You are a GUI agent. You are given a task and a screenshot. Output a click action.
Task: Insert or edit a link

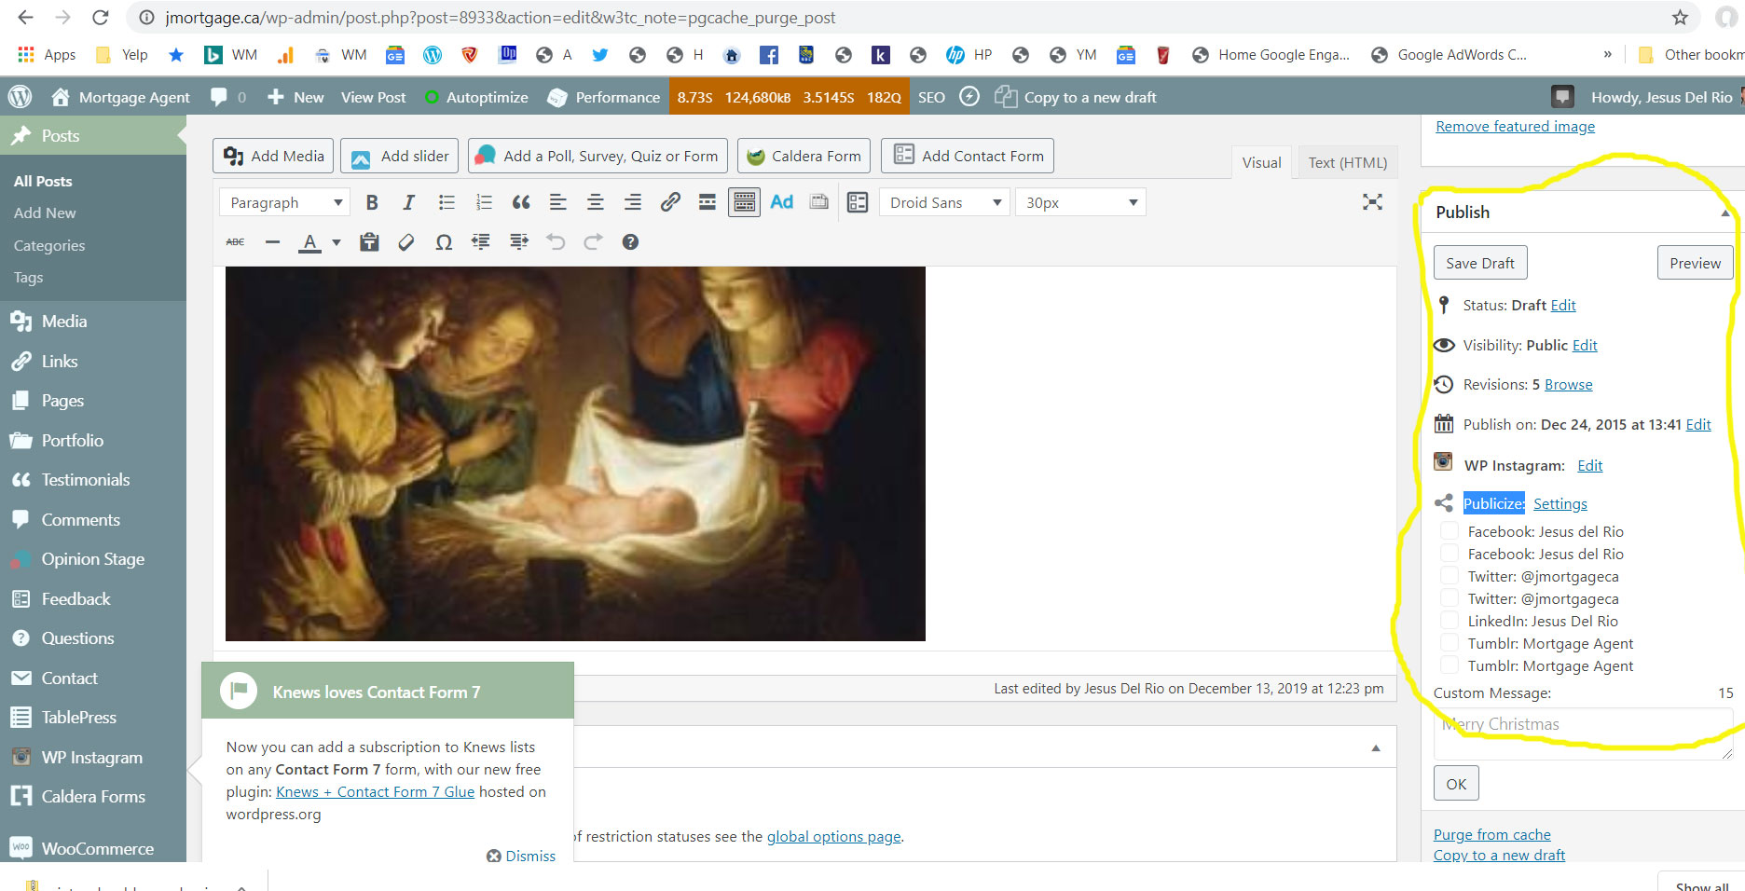(x=670, y=202)
